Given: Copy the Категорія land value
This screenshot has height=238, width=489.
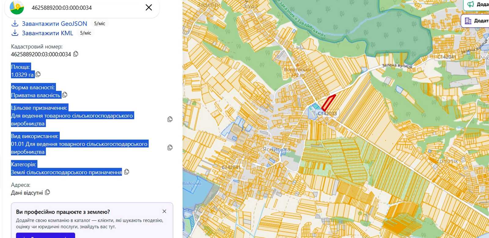Looking at the screenshot, I should [x=127, y=172].
